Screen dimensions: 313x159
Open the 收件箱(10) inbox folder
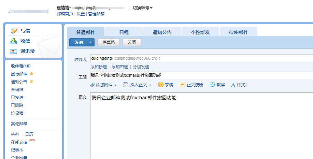21,66
